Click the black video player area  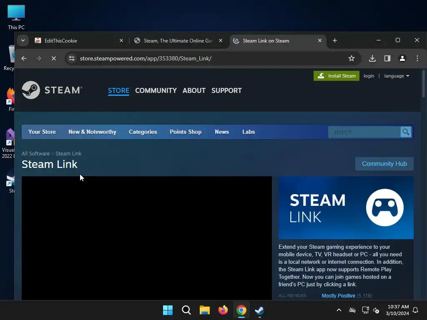coord(146,238)
